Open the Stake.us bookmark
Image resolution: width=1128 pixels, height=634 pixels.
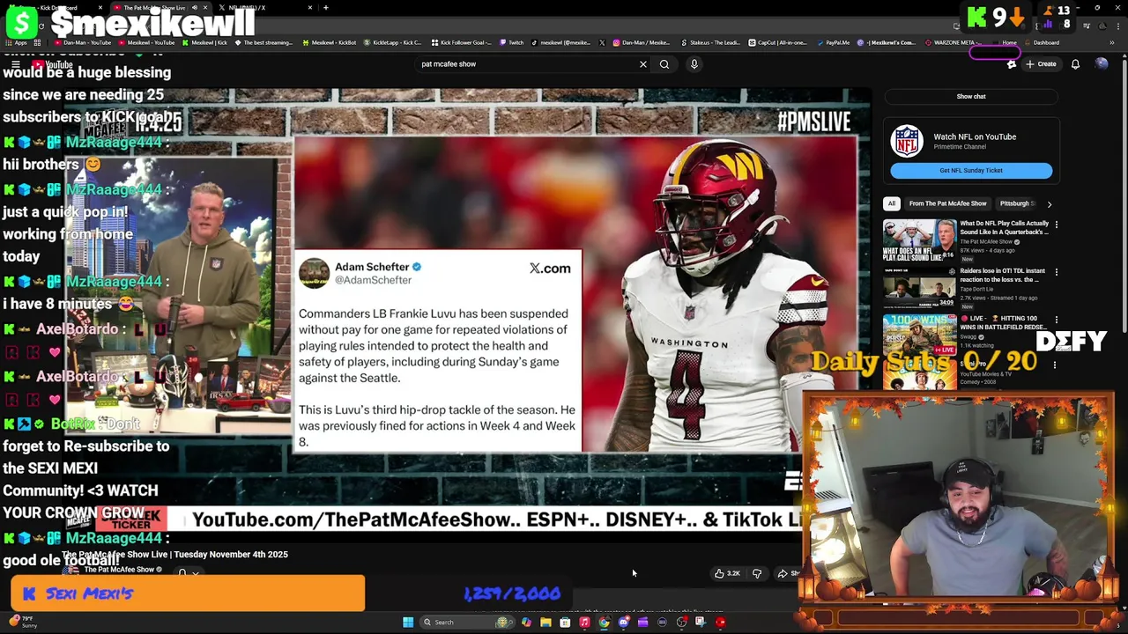710,42
